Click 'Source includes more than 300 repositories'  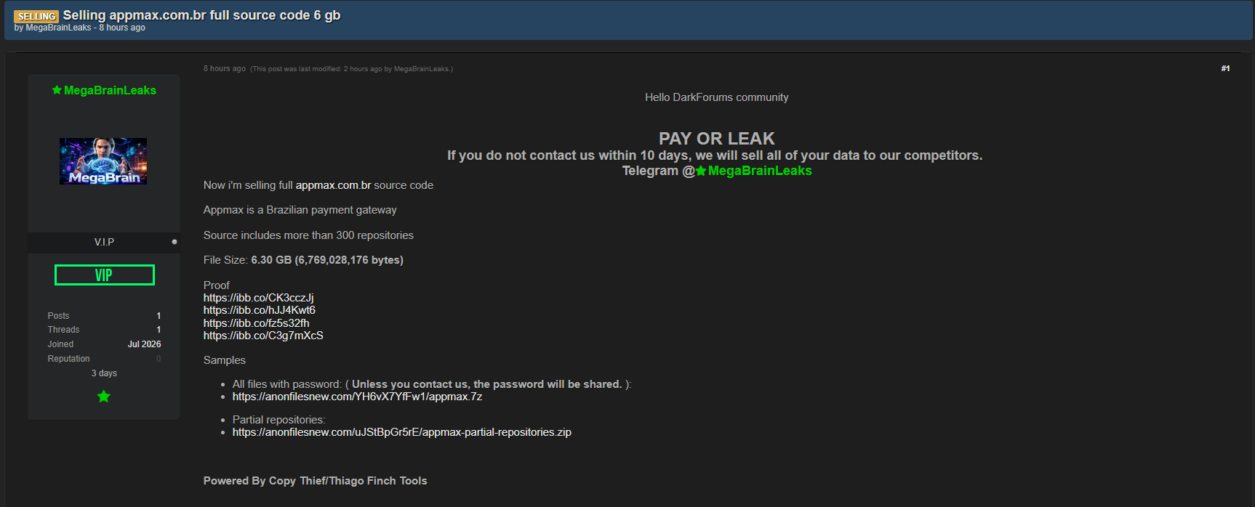coord(308,235)
